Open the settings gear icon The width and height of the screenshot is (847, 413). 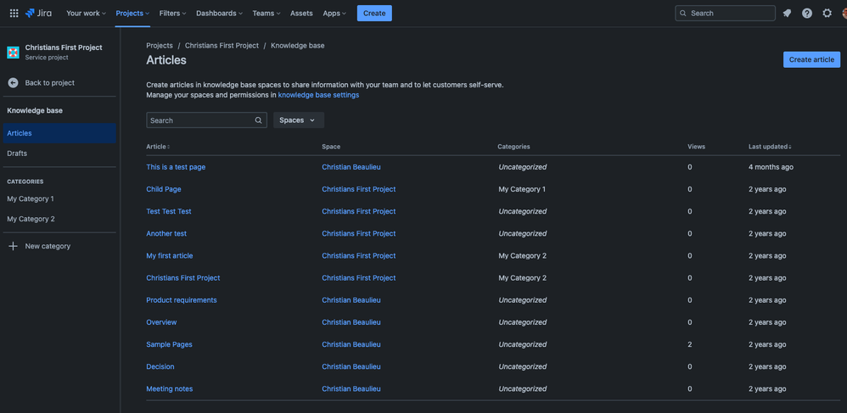tap(827, 13)
